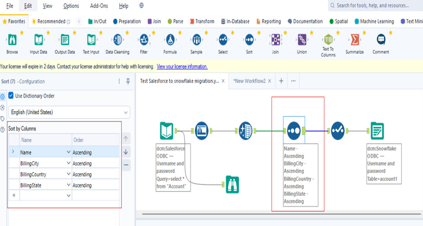The height and width of the screenshot is (226, 423).
Task: Open the Transform tool category
Action: coord(202,21)
